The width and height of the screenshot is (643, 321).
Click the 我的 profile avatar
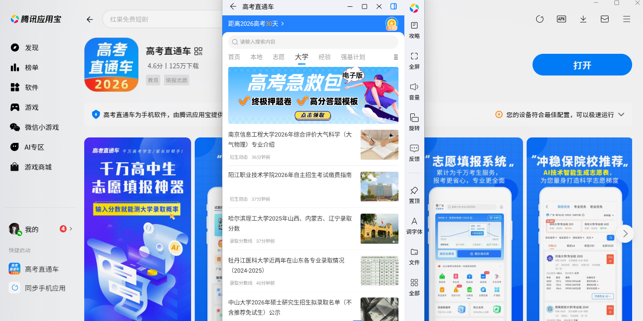[x=14, y=229]
